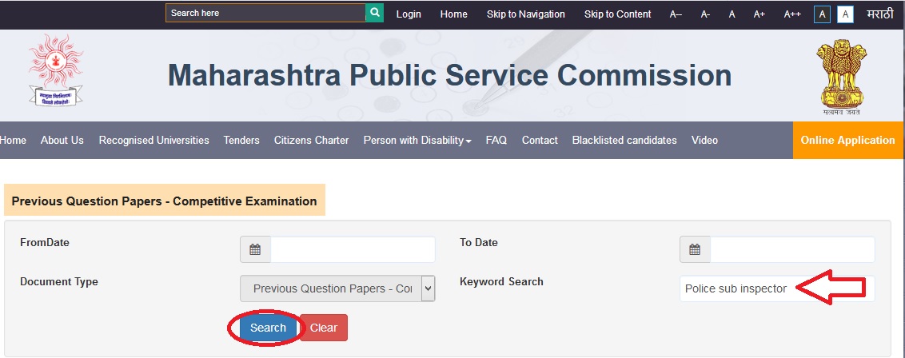Open the Blacklisted candidates page
This screenshot has height=358, width=905.
(624, 140)
